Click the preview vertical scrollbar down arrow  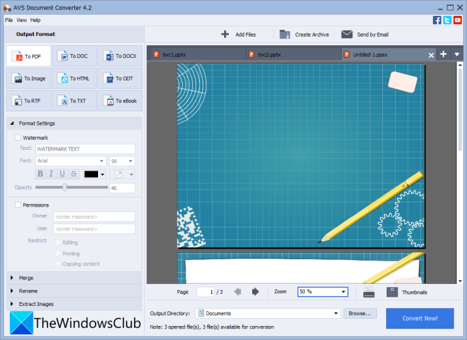460,281
